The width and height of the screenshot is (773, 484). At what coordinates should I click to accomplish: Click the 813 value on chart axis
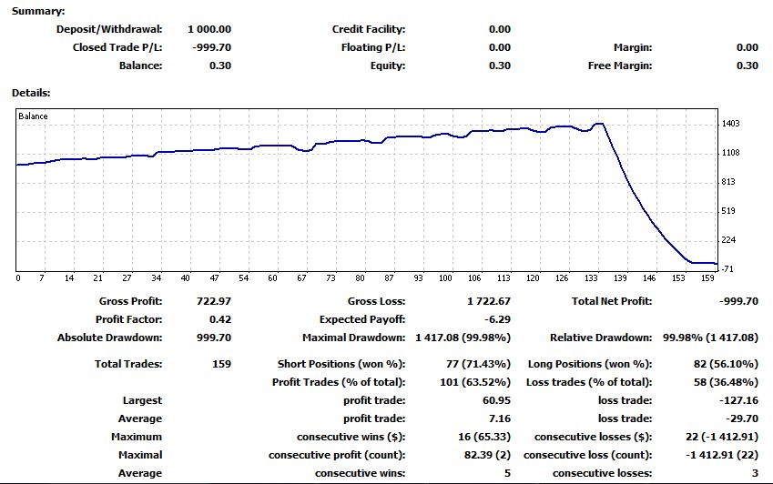(728, 182)
